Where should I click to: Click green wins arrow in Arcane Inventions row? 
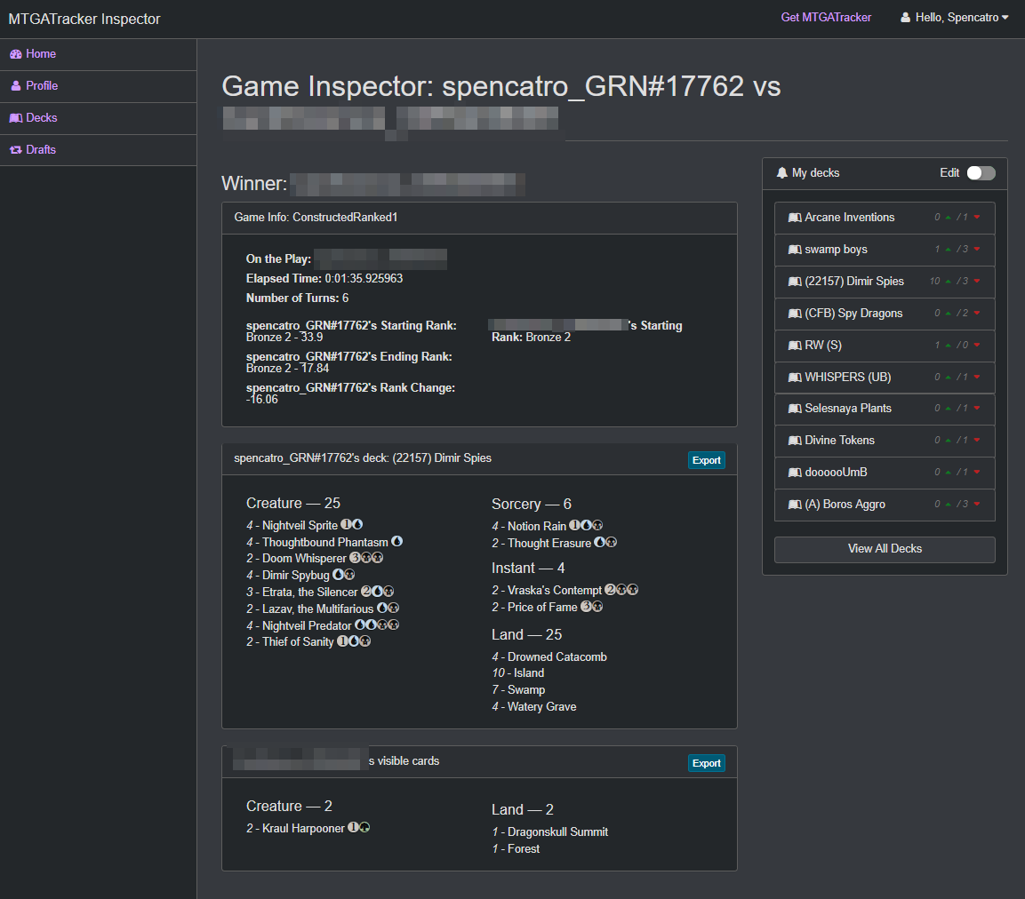click(x=948, y=218)
